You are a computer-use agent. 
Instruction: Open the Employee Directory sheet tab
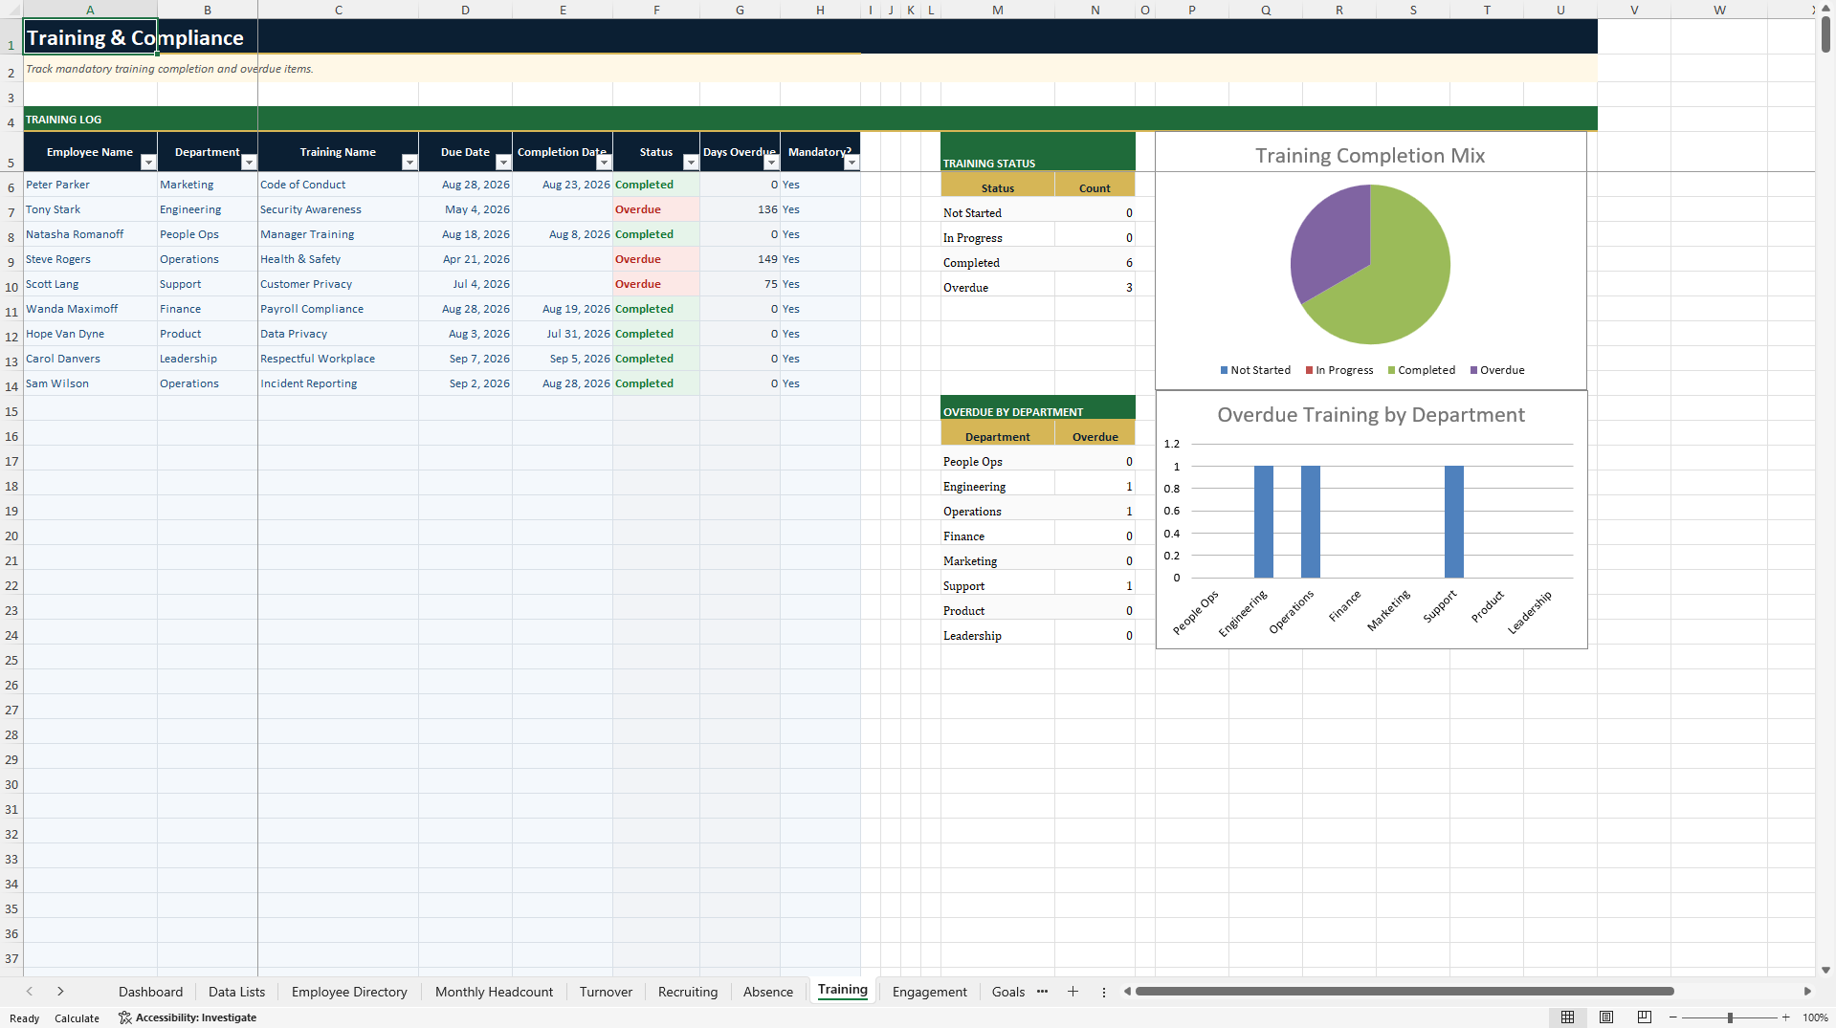349,992
